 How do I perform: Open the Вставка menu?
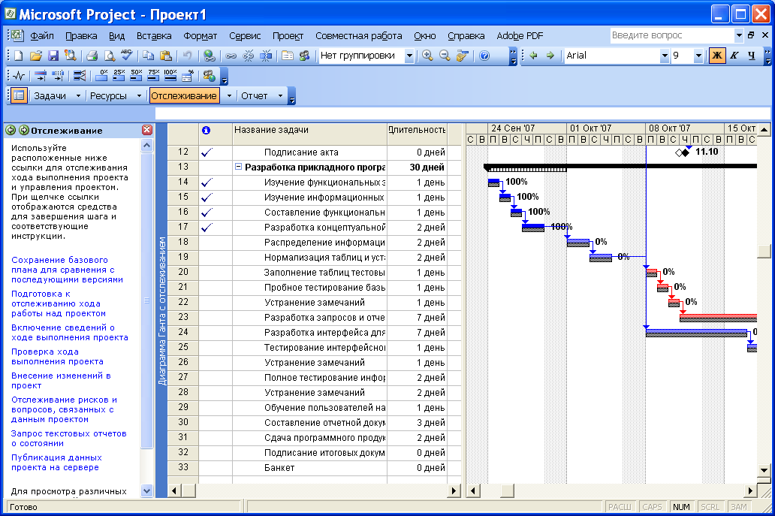point(154,36)
